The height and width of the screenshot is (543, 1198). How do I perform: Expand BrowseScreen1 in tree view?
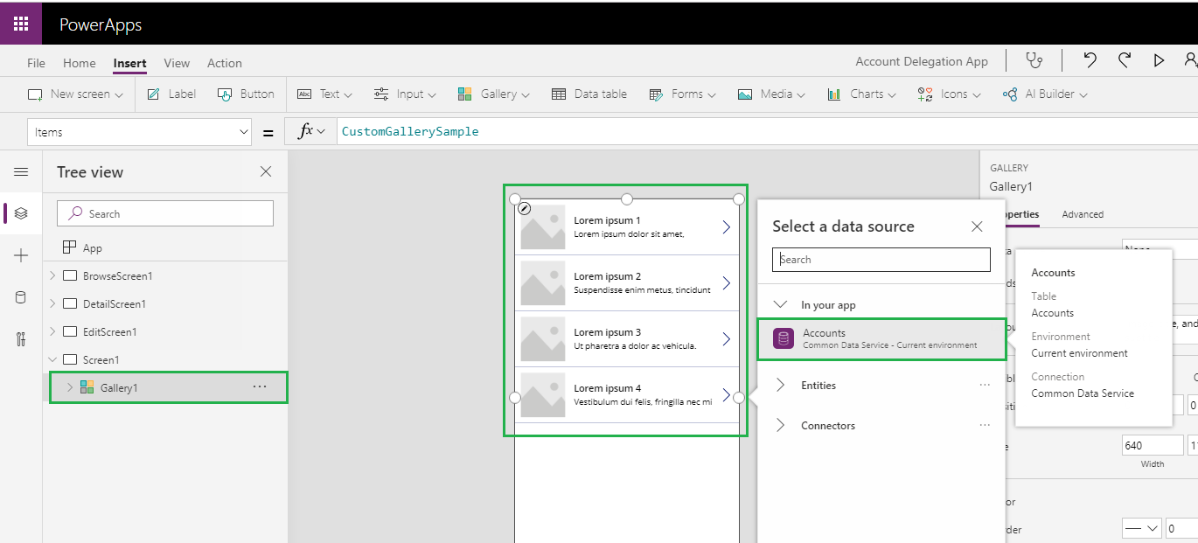coord(52,275)
